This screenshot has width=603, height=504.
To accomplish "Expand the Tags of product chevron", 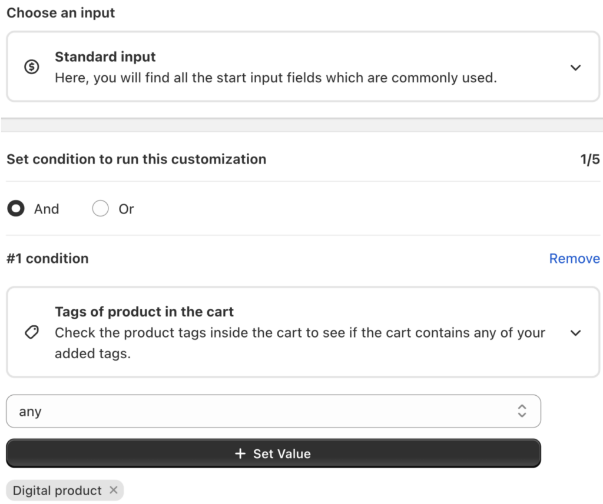I will [x=575, y=333].
